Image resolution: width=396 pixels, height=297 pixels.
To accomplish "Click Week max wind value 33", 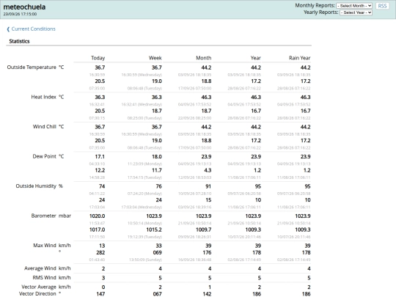I will 158,246.
